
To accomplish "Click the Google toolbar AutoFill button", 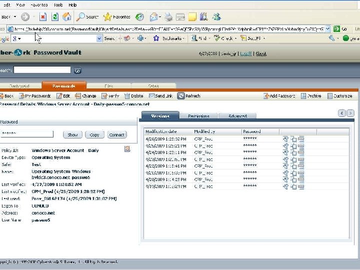I will tap(250, 38).
